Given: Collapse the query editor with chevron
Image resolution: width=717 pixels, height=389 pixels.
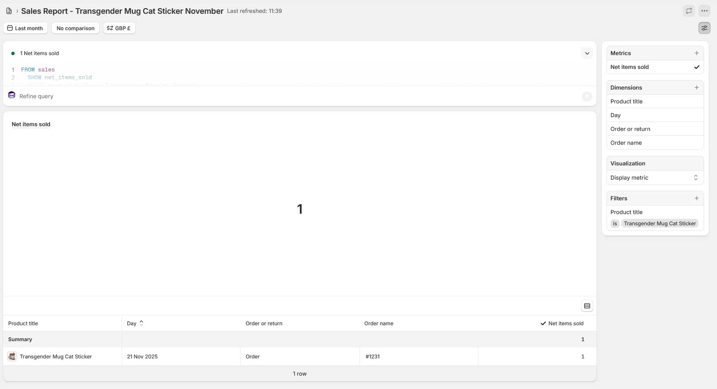Looking at the screenshot, I should point(587,53).
